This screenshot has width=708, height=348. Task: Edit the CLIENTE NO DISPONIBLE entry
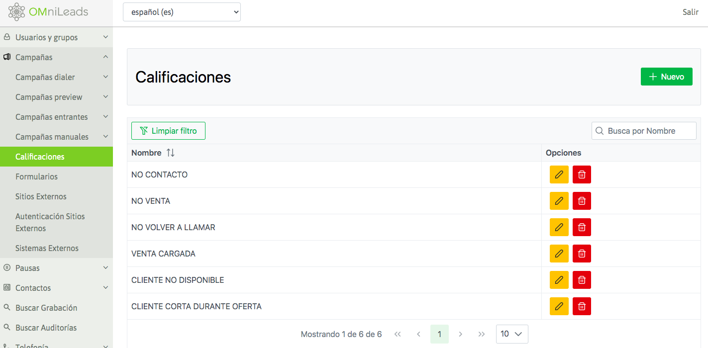[559, 280]
